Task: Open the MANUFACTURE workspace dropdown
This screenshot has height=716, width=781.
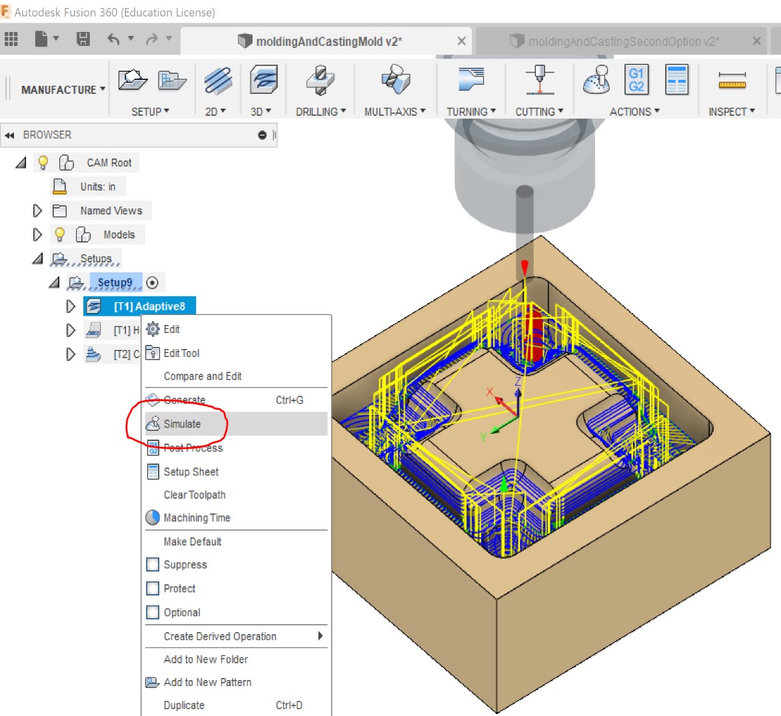Action: click(x=63, y=90)
